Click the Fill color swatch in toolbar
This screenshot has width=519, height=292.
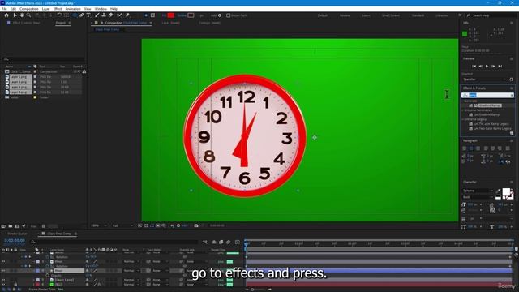tap(171, 15)
